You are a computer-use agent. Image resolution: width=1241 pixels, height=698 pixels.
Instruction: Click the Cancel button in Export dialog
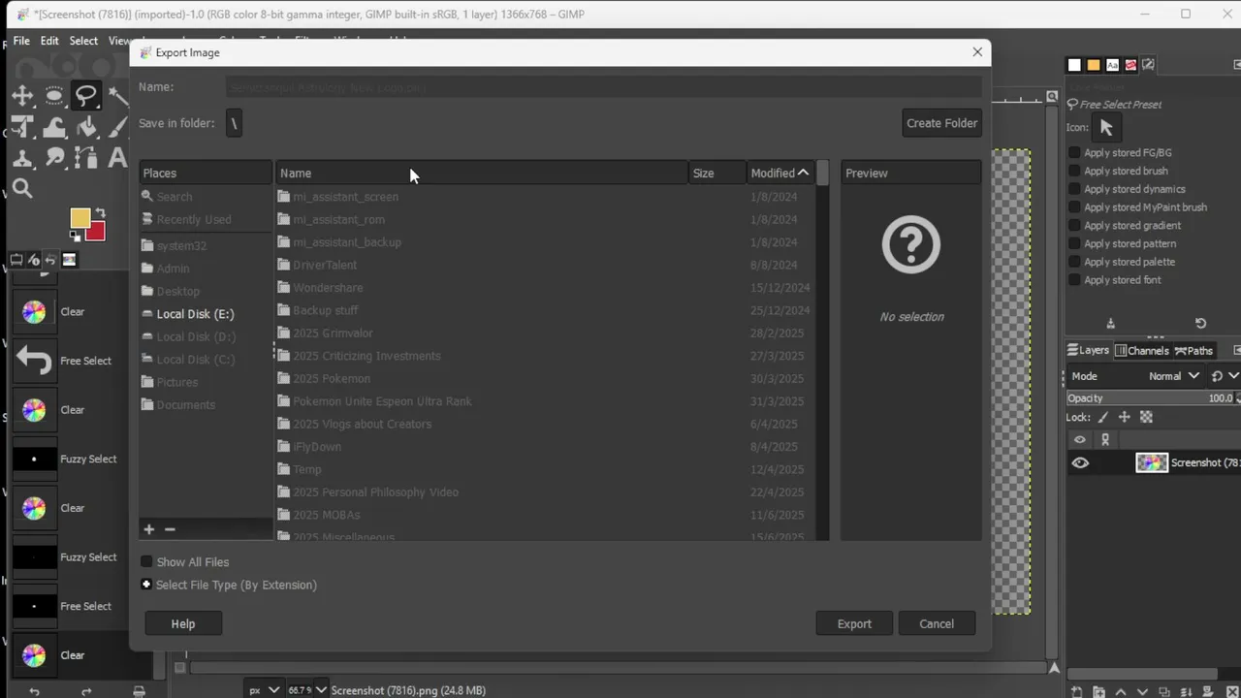937,624
